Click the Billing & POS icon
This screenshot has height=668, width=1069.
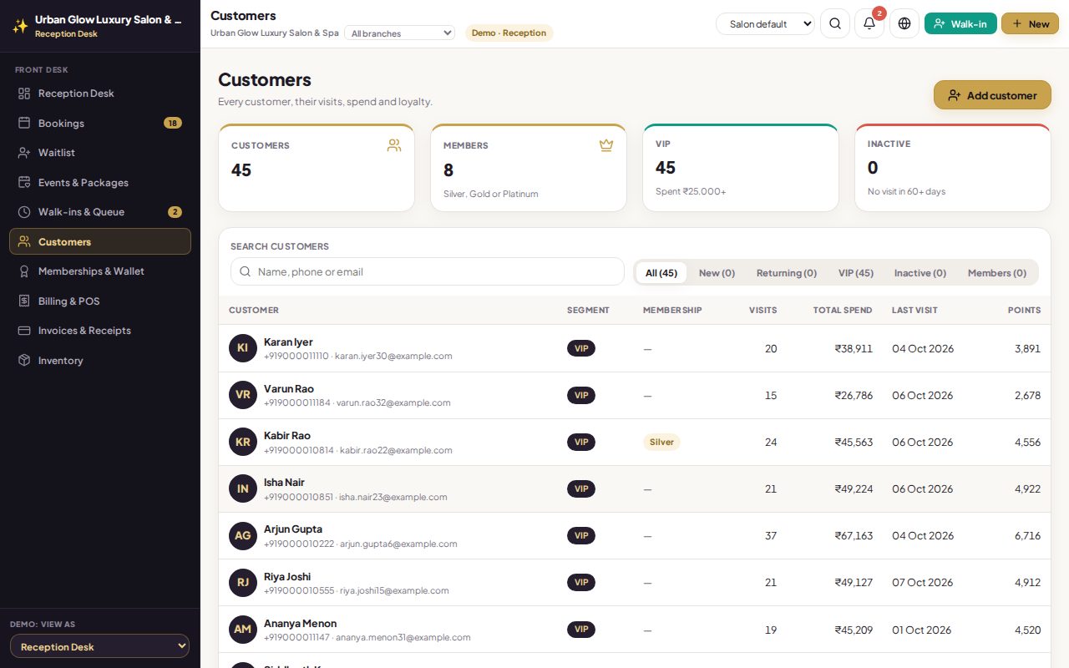click(24, 301)
